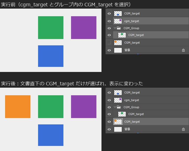
Task: Select 背景 layer thumbnail in 実行後 panel
Action: [x=118, y=129]
